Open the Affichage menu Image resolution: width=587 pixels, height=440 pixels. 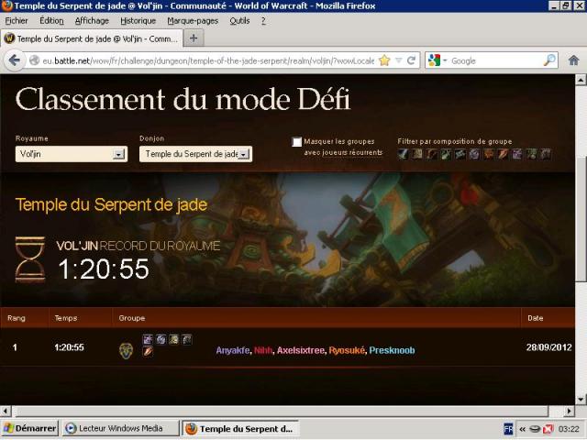[x=92, y=21]
